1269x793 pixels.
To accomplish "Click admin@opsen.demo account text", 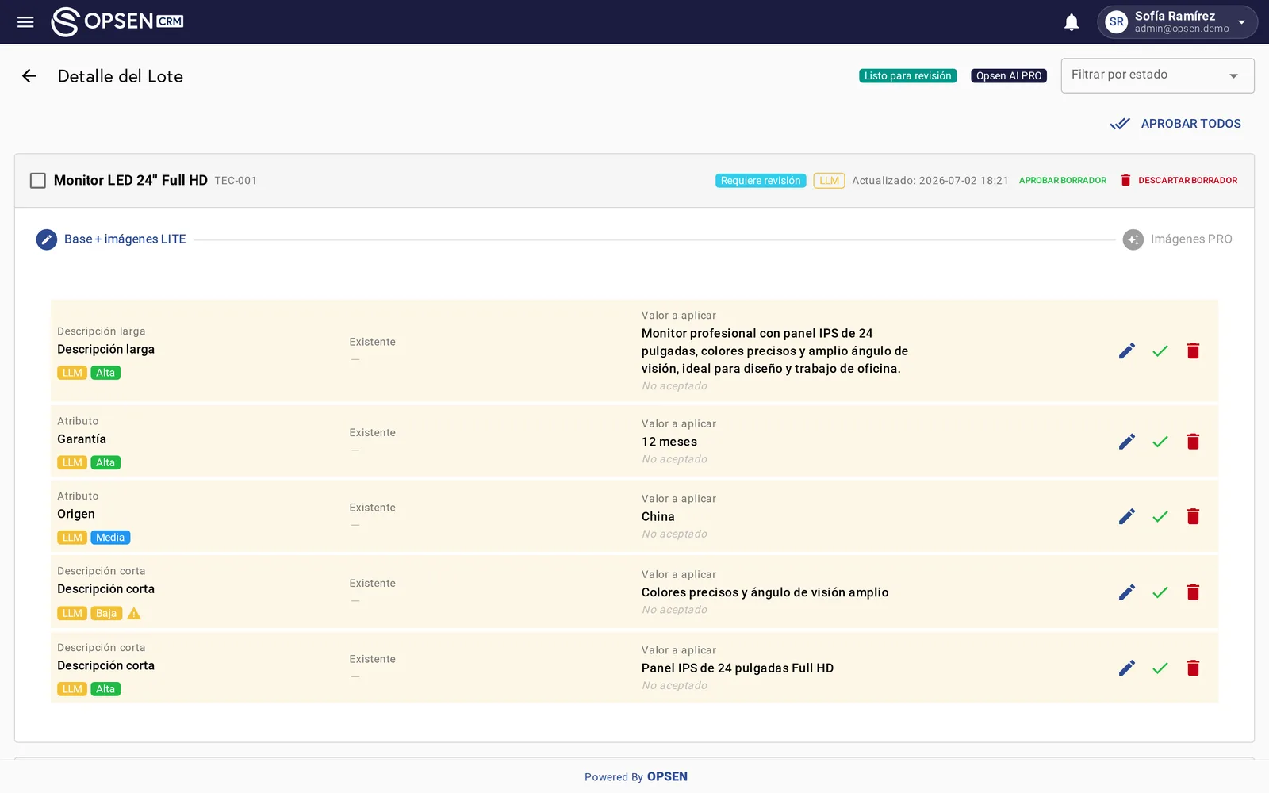I will pos(1182,29).
